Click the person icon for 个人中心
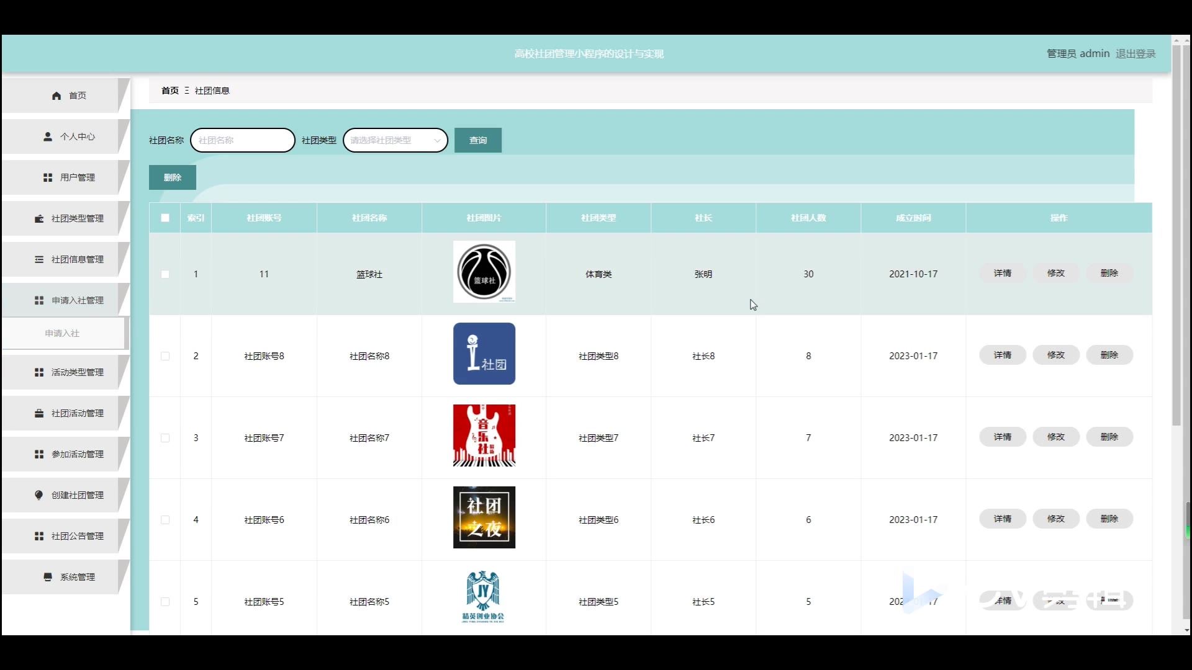 coord(48,136)
